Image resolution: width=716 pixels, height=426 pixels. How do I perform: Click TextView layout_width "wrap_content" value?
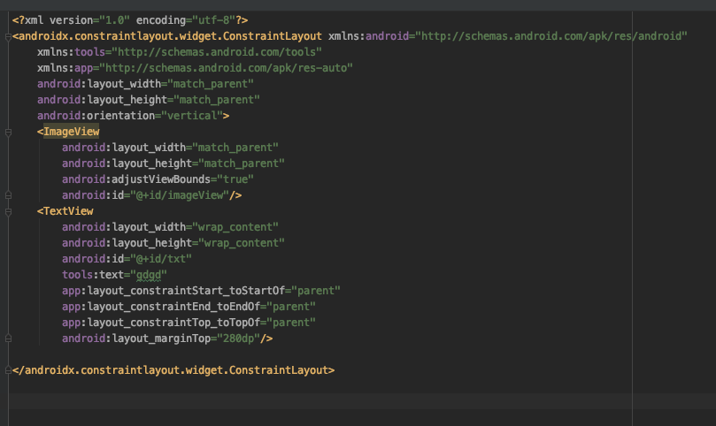[235, 227]
